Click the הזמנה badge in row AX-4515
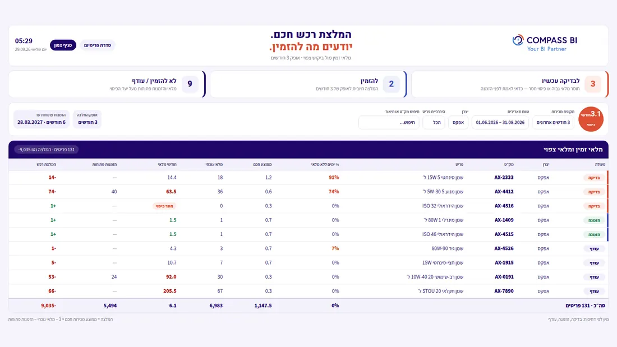The image size is (617, 347). pyautogui.click(x=594, y=234)
